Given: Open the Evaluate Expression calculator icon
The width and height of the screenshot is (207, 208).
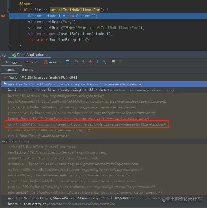Looking at the screenshot, I should [x=114, y=62].
